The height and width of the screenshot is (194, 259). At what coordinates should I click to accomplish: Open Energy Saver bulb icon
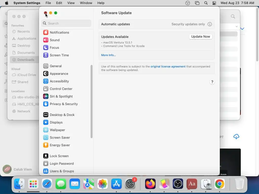click(46, 145)
